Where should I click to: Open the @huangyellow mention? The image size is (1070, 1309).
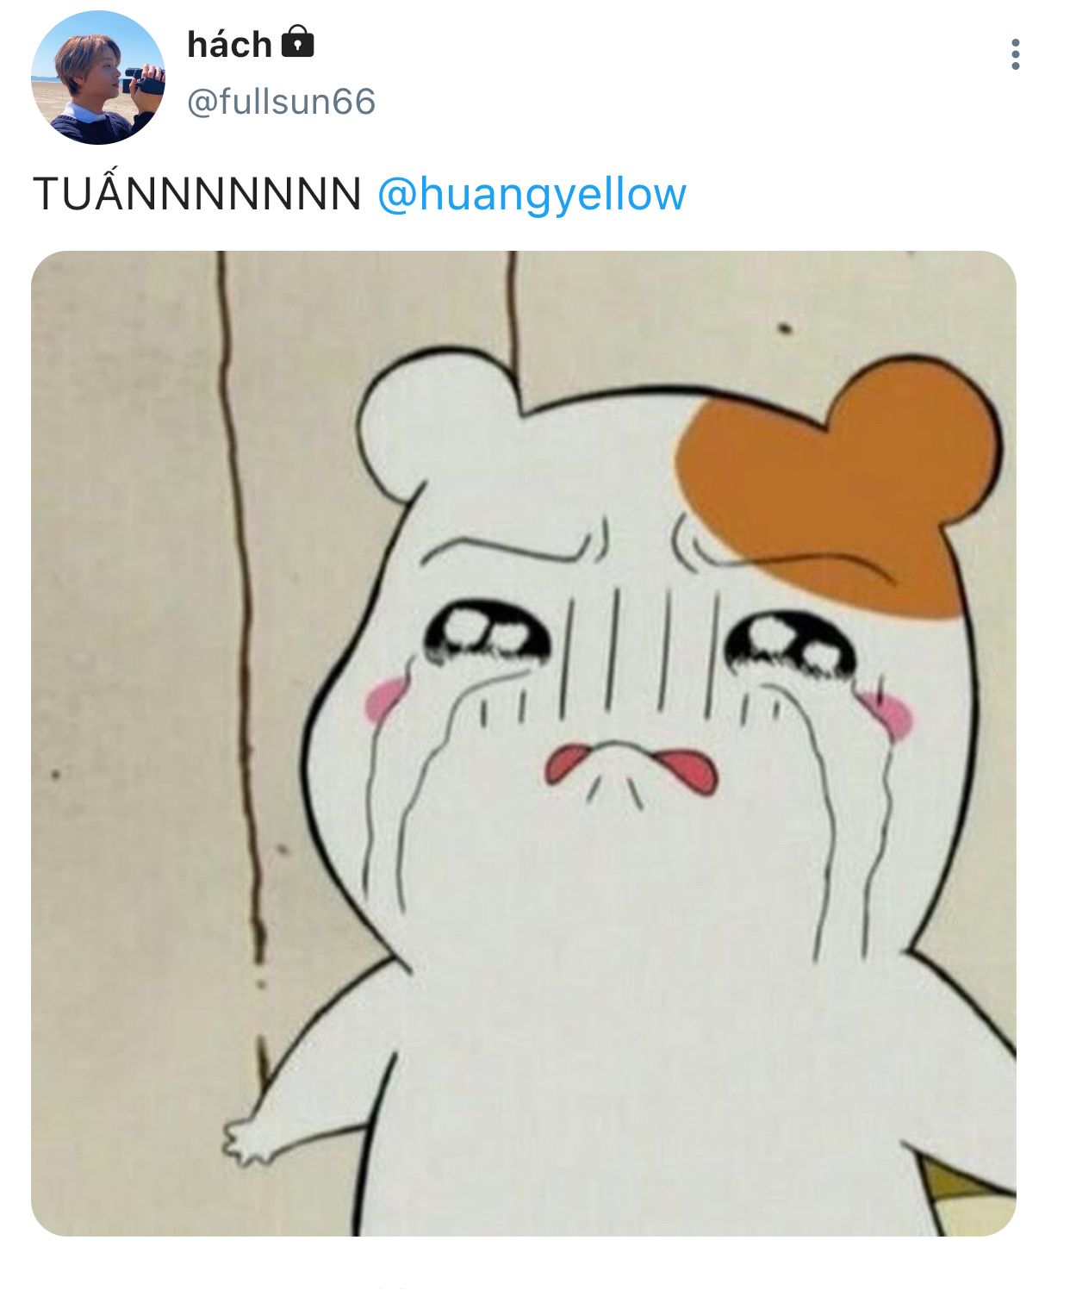click(x=532, y=193)
